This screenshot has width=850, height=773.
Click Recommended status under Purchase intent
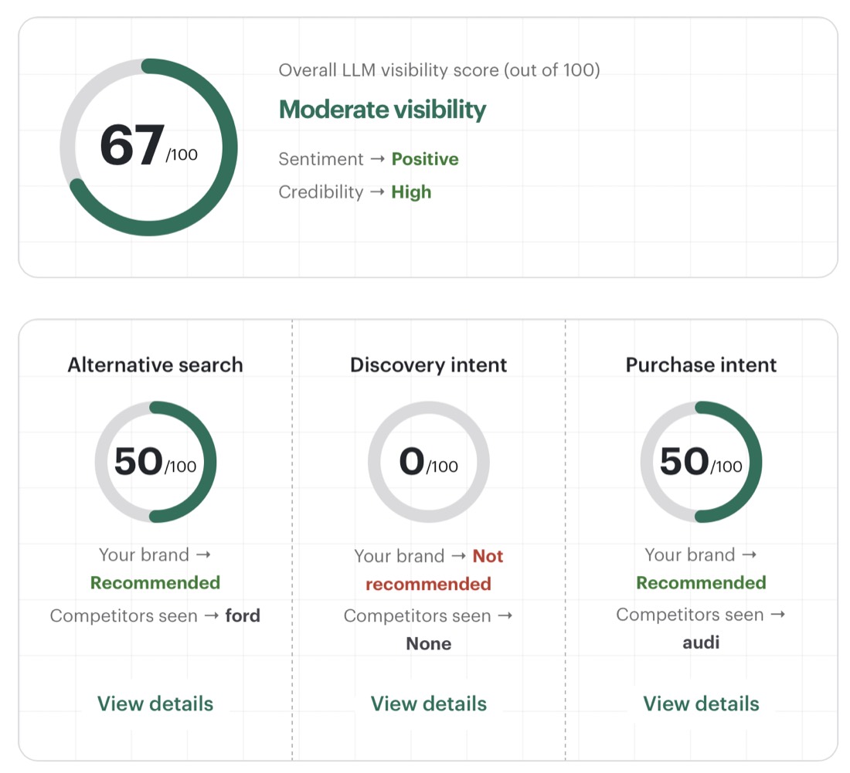[701, 582]
